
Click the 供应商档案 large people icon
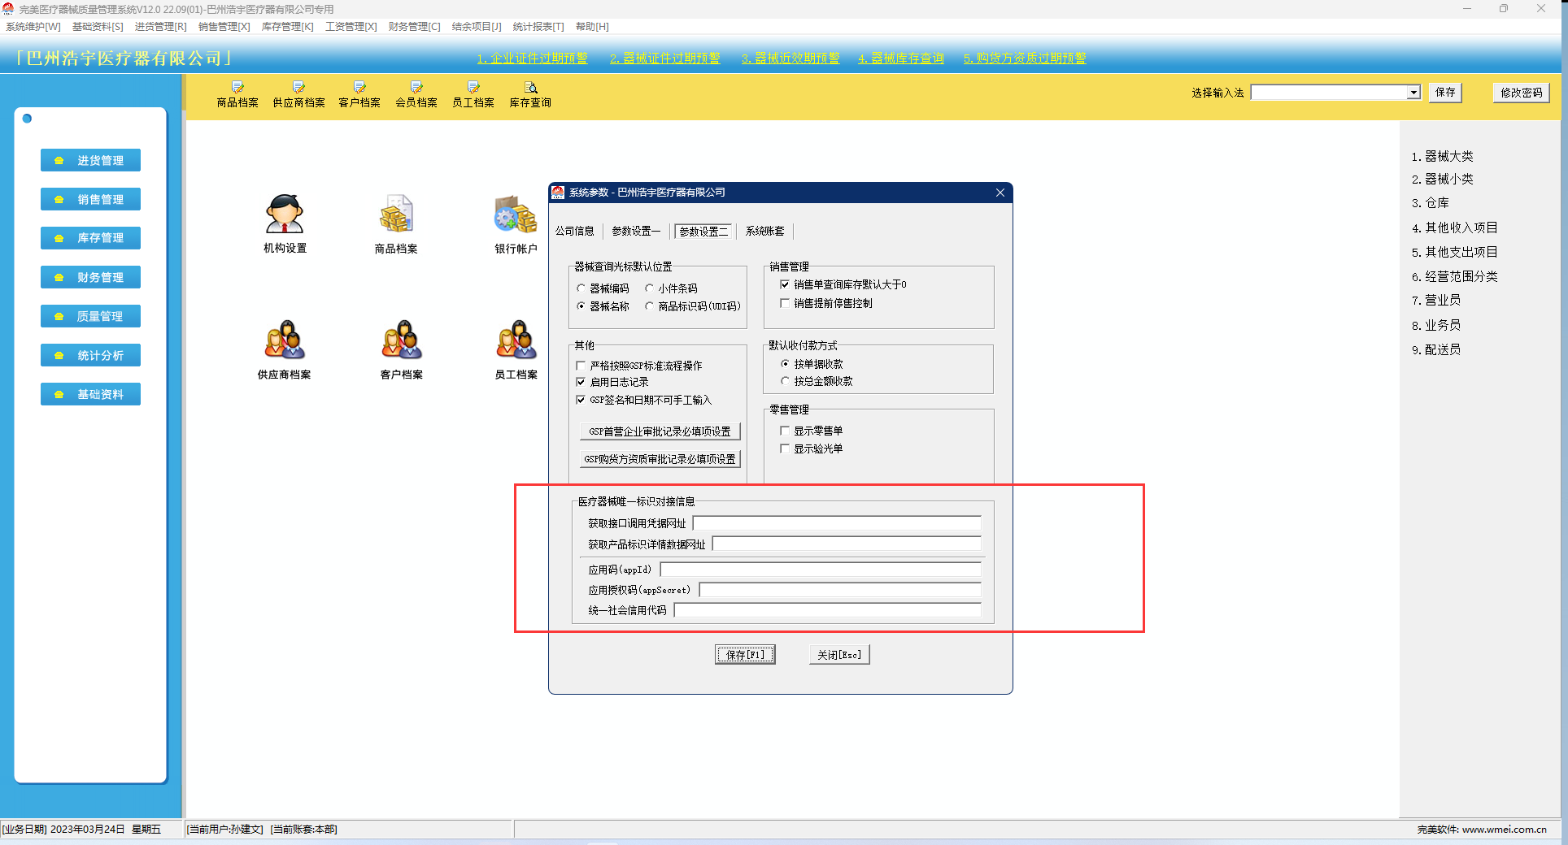pos(285,341)
